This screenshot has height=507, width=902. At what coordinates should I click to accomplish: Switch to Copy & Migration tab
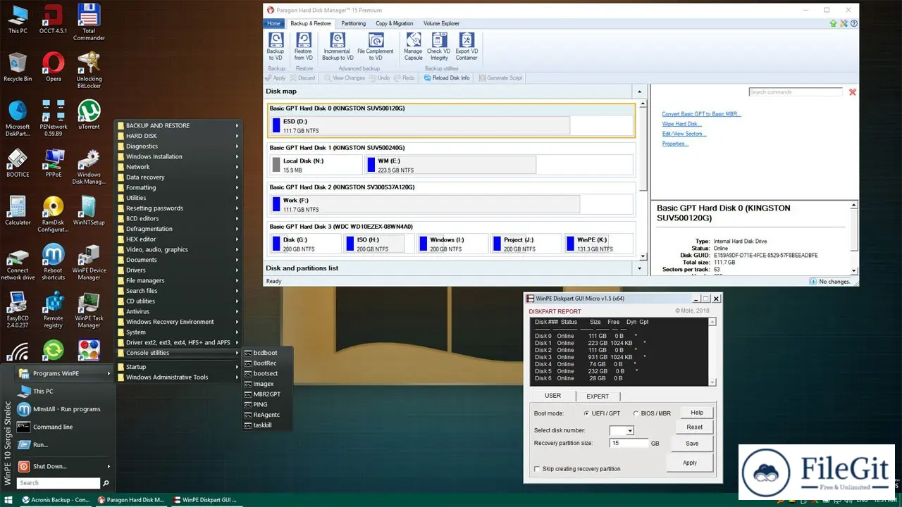395,23
